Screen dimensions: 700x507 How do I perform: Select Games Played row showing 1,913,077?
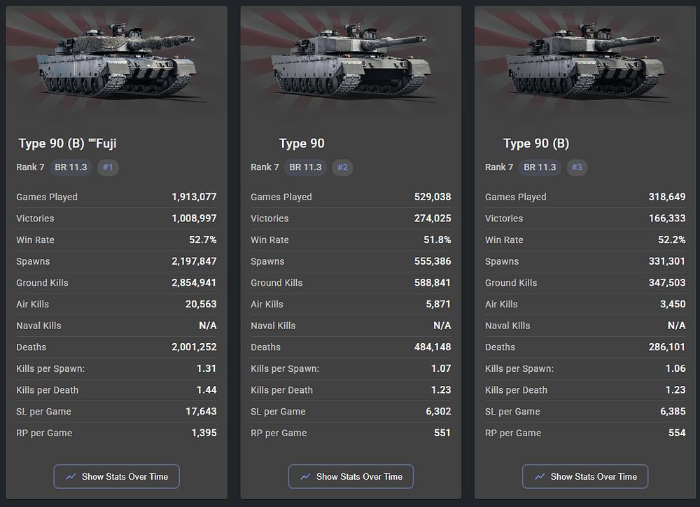tap(116, 197)
